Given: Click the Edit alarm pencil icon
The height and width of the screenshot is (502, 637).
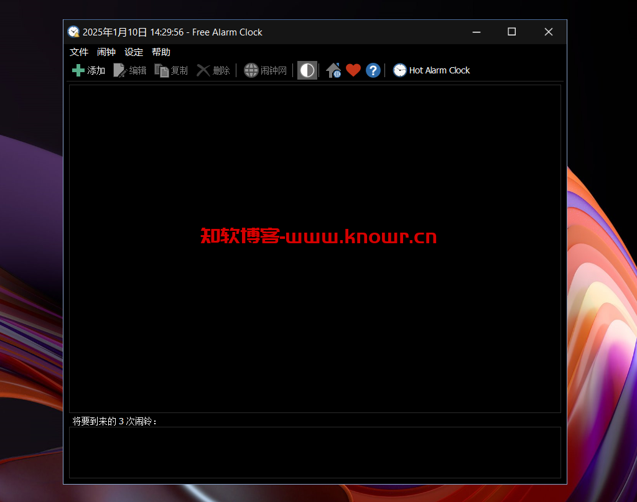Looking at the screenshot, I should [120, 70].
